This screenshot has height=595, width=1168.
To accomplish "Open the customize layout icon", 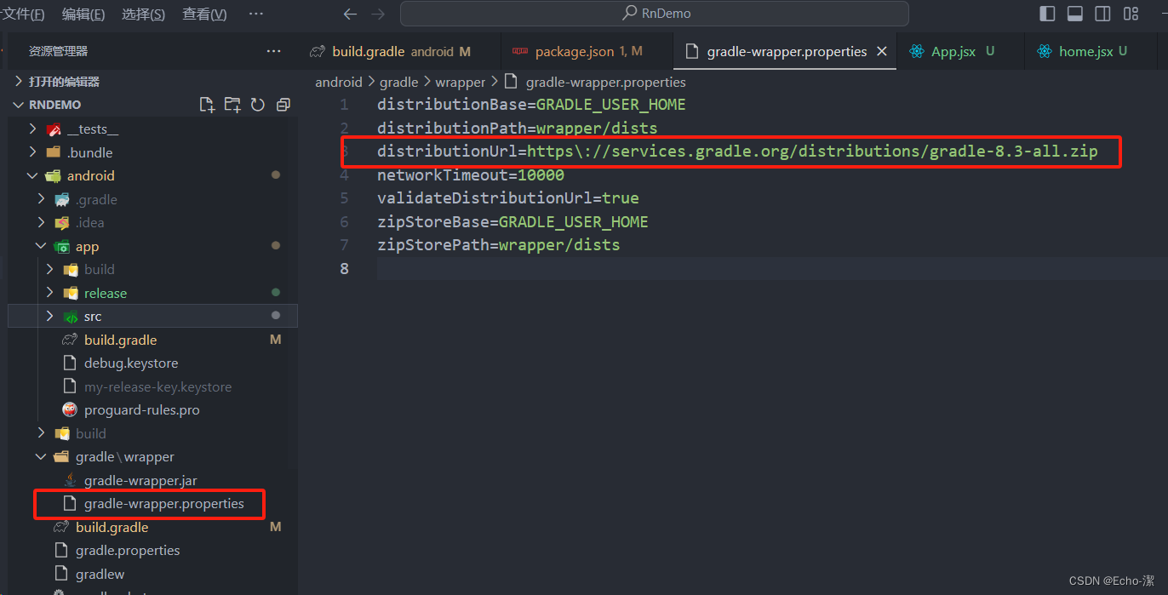I will [1131, 14].
